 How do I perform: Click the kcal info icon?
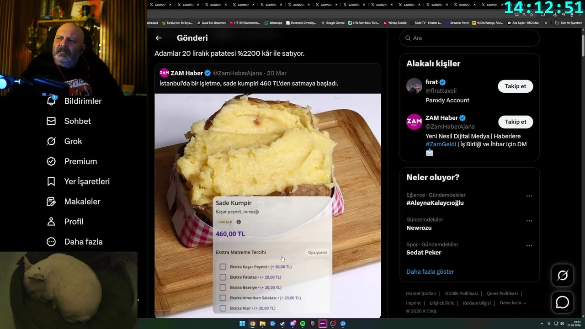click(239, 222)
